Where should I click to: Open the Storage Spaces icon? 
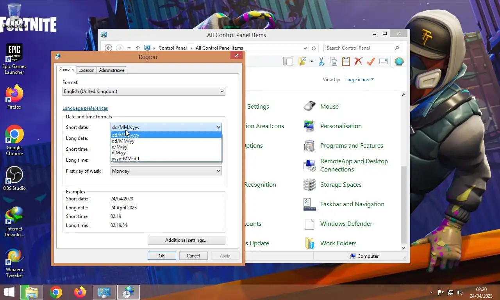coord(332,184)
